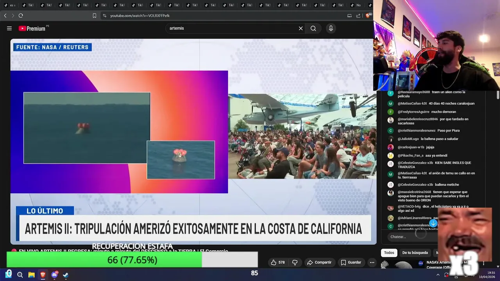Screen dimensions: 500x281
Task: Select the 'De tu búsqueda' filter chip
Action: pos(415,253)
